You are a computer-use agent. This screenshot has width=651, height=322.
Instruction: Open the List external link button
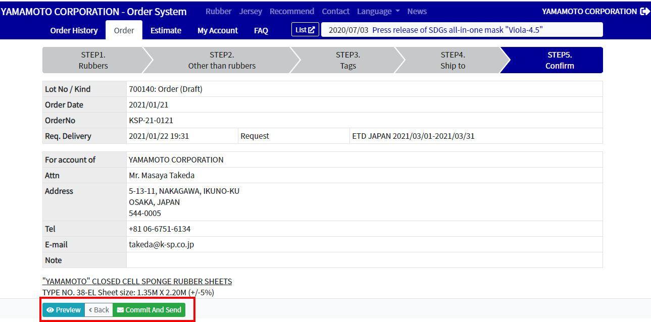tap(305, 30)
